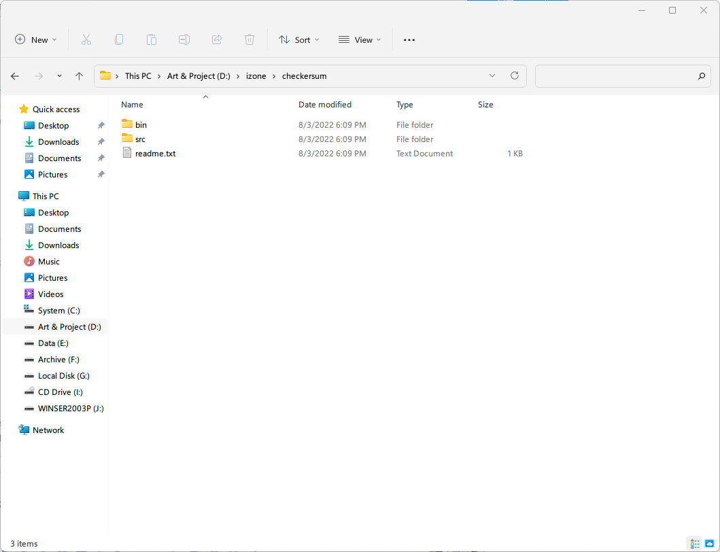Click the Share icon in toolbar
This screenshot has height=552, width=720.
(x=217, y=40)
